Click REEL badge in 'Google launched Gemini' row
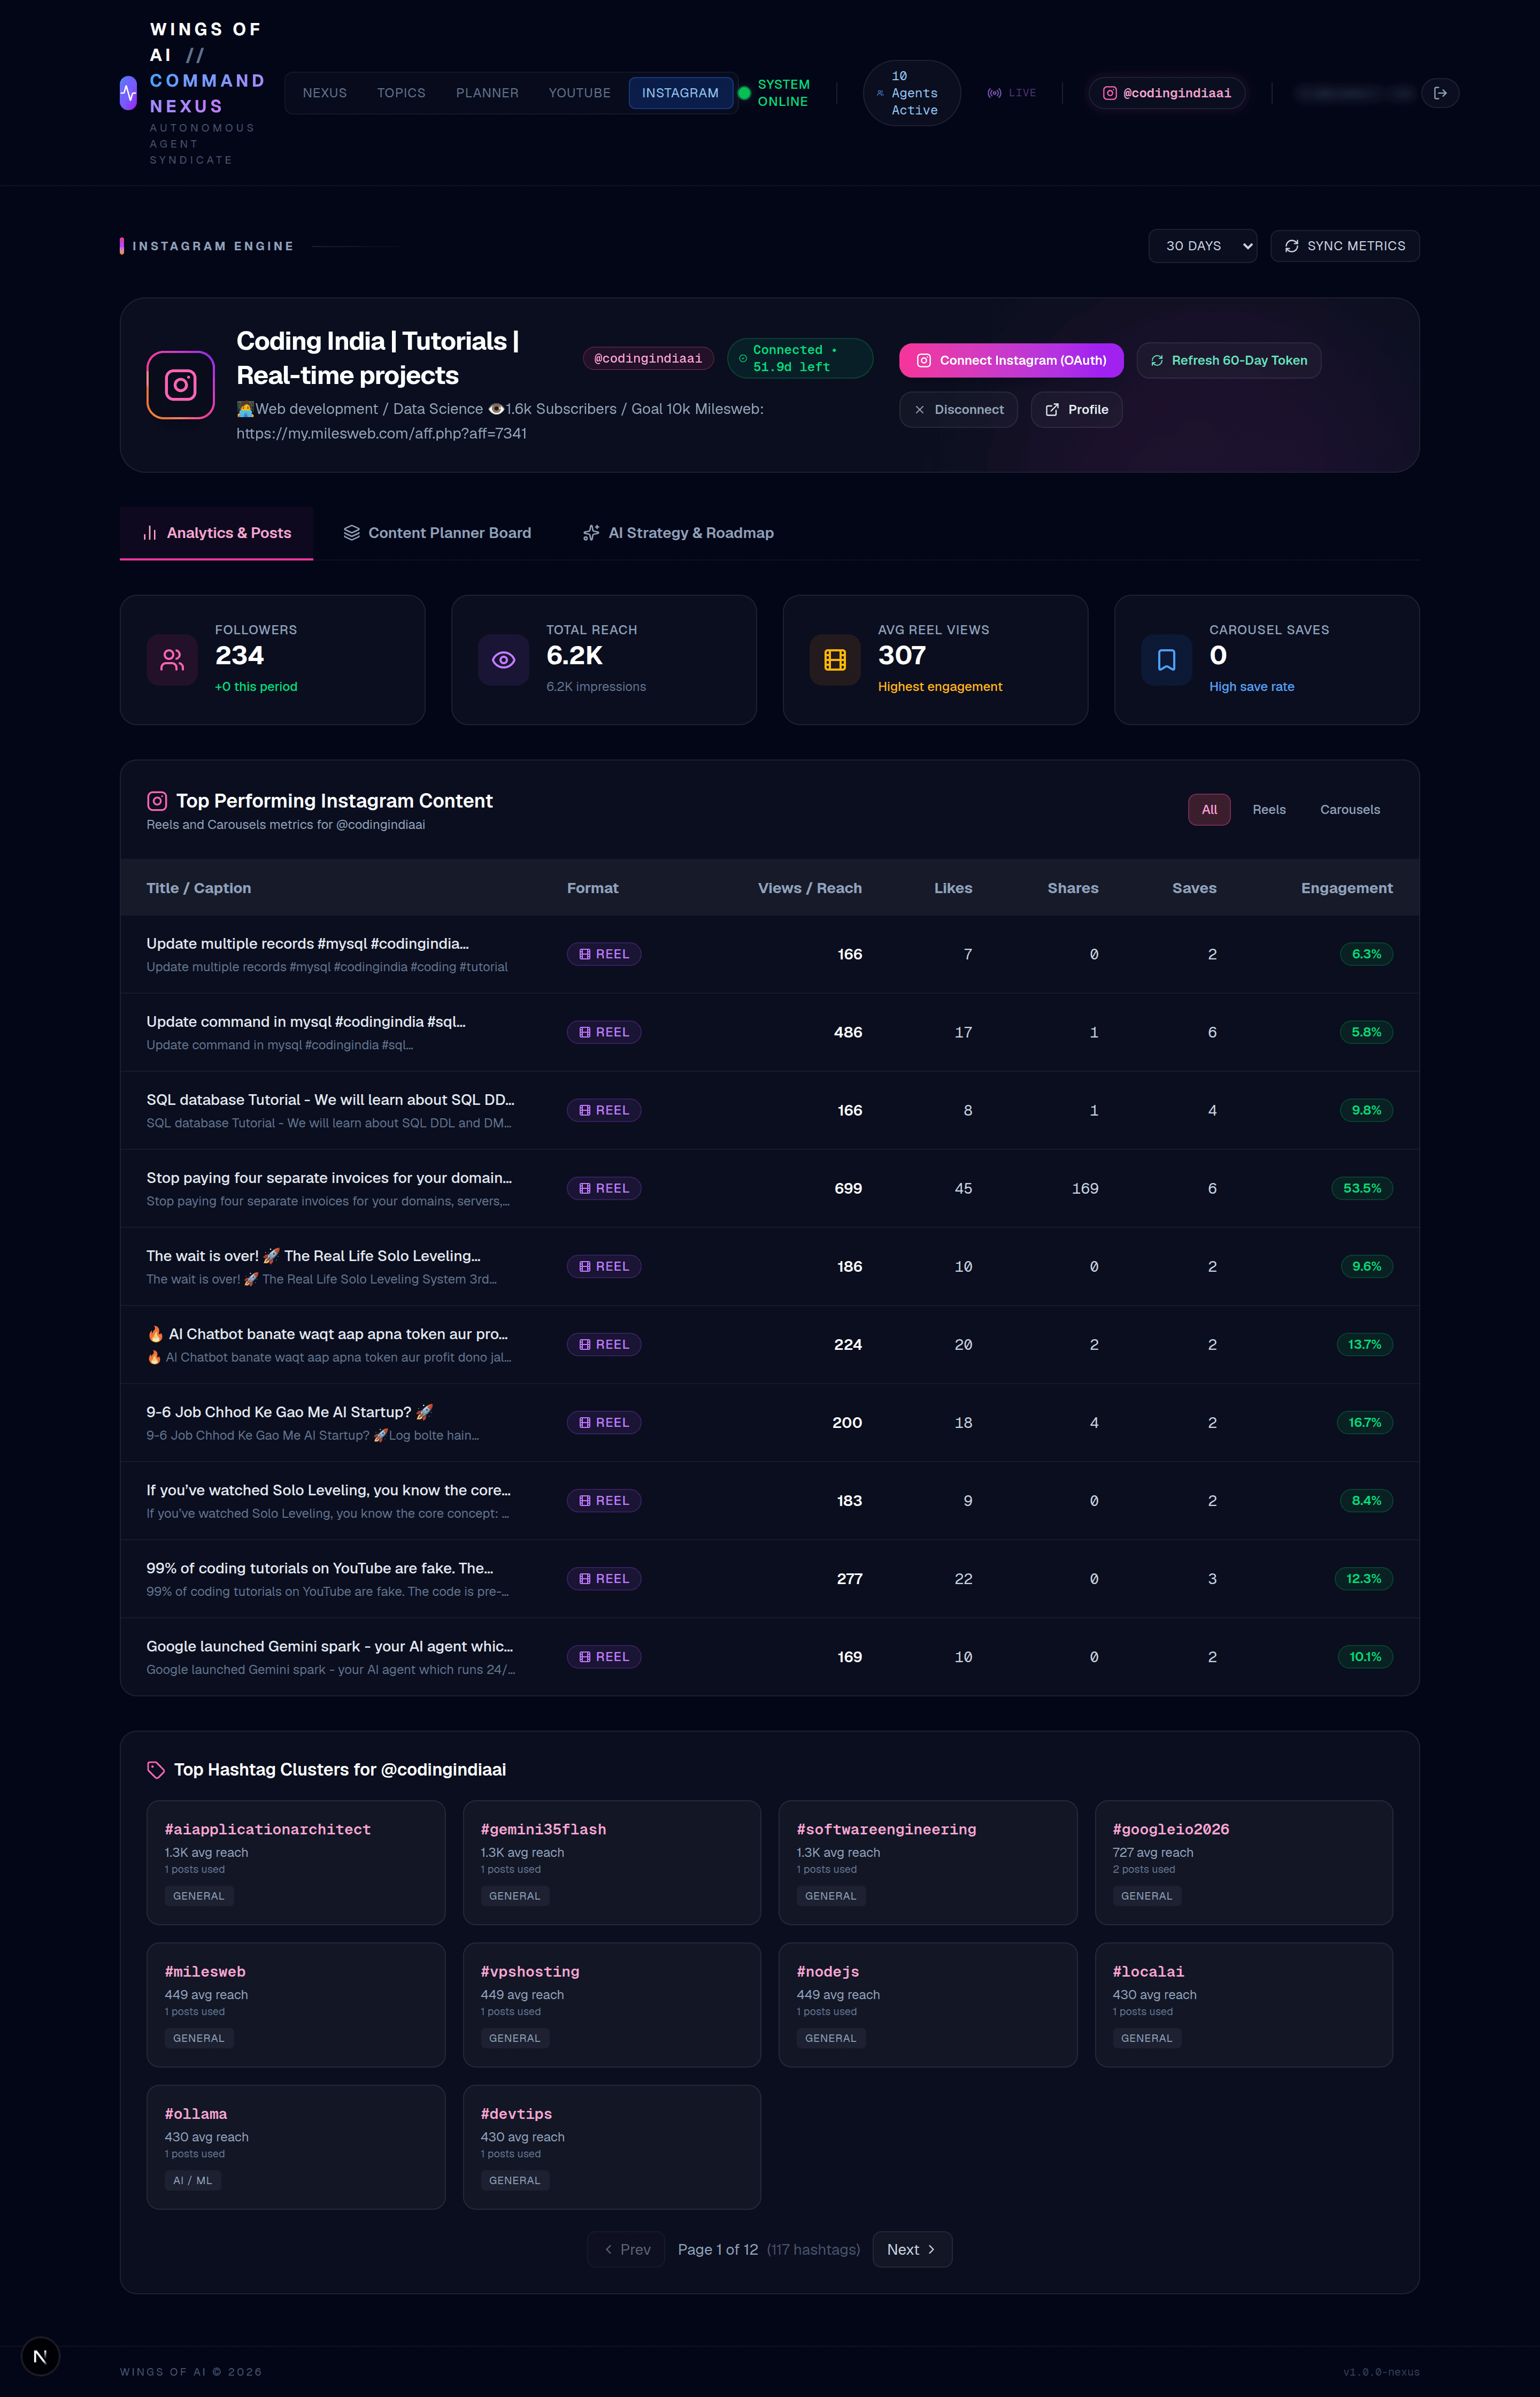Screen dimensions: 1540x2397 pyautogui.click(x=604, y=1657)
